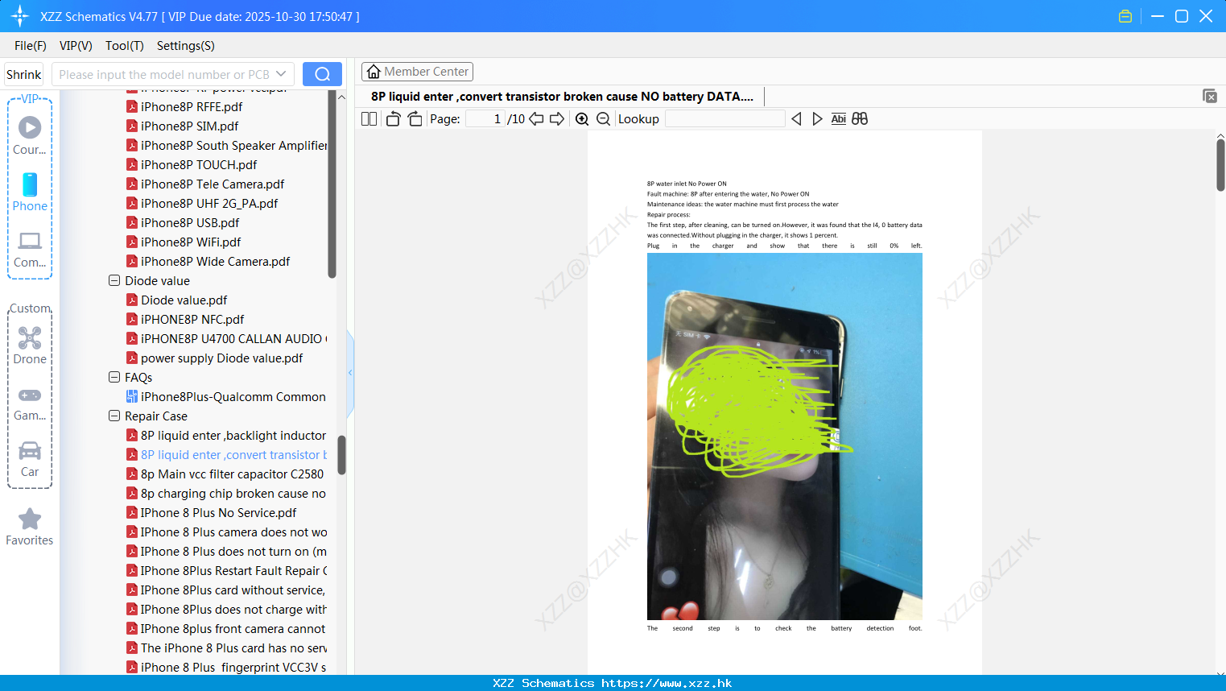
Task: Click the Shrink button
Action: pyautogui.click(x=23, y=74)
